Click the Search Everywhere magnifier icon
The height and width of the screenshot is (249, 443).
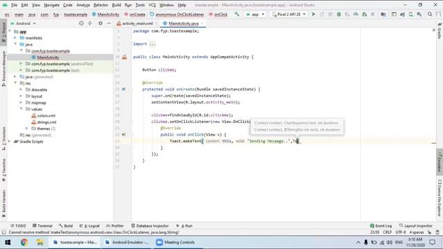pos(430,14)
